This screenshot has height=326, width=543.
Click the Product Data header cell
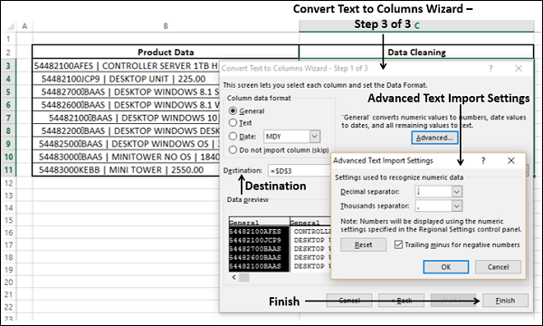tap(166, 52)
